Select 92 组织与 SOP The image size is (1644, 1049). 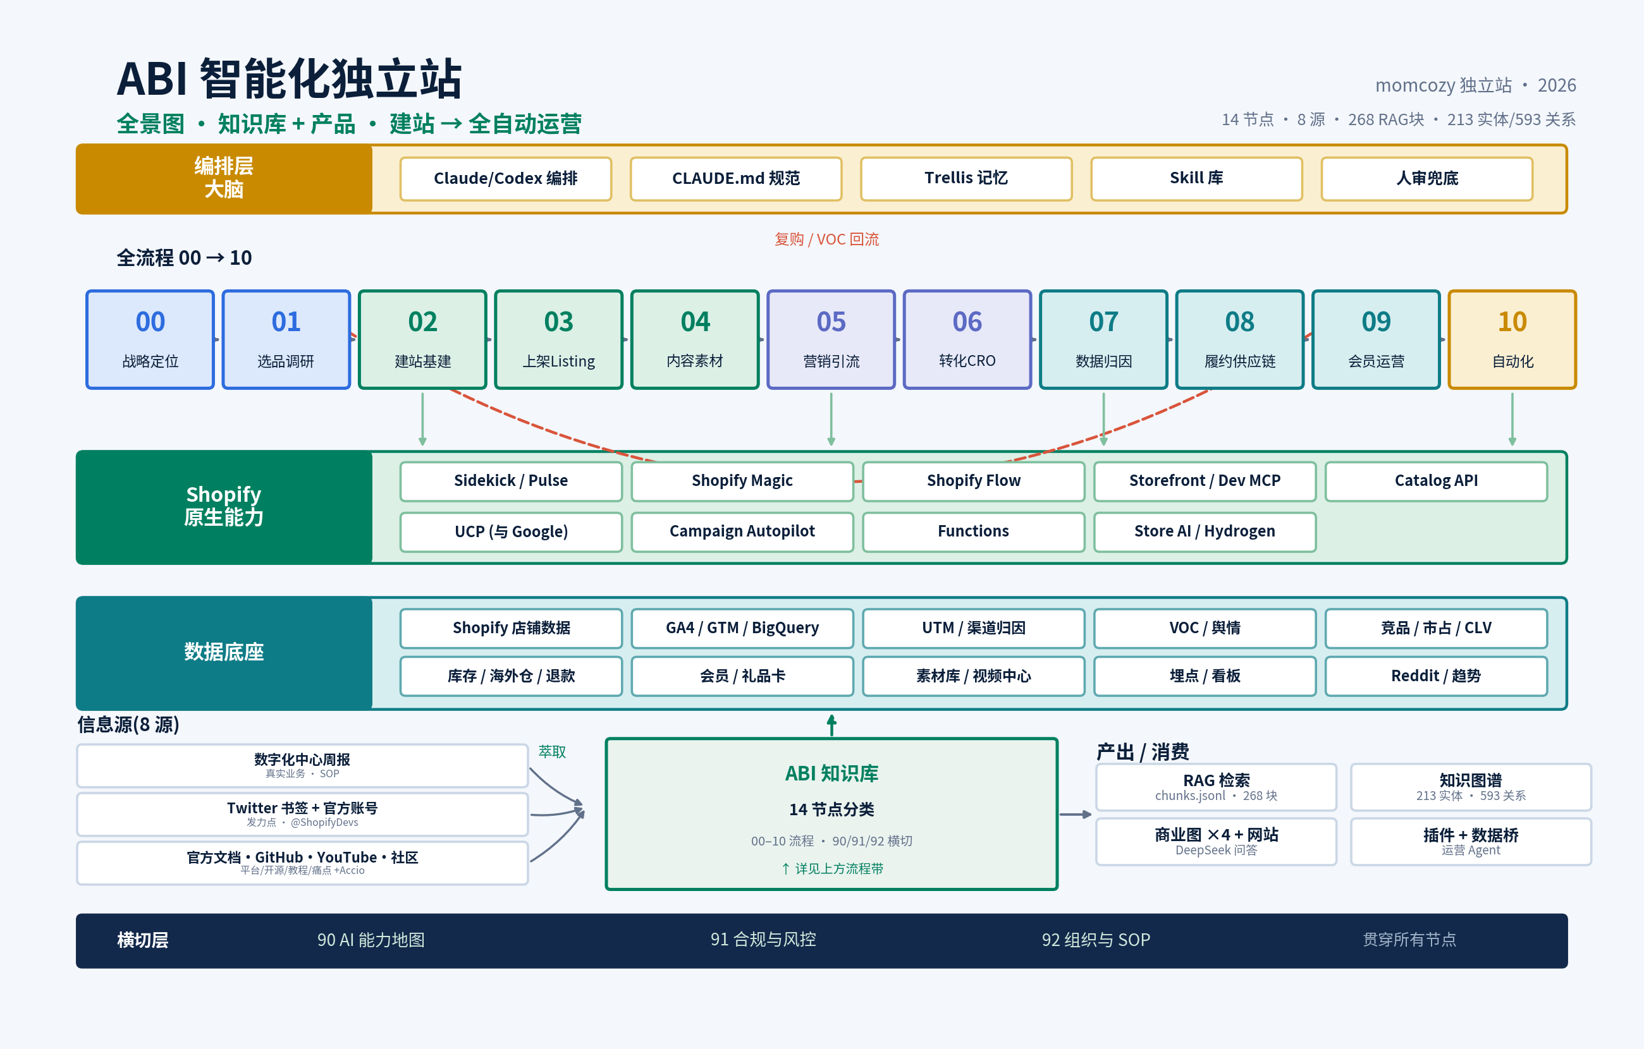[1096, 940]
